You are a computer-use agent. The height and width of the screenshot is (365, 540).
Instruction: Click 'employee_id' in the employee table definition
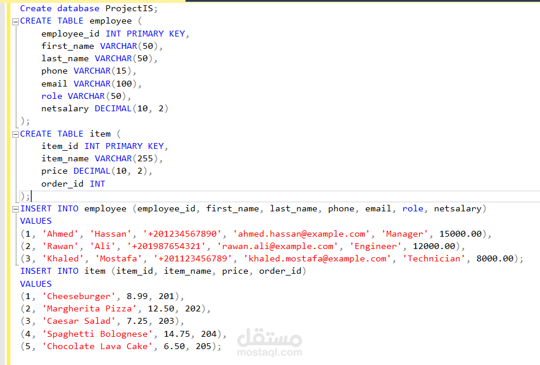[70, 34]
